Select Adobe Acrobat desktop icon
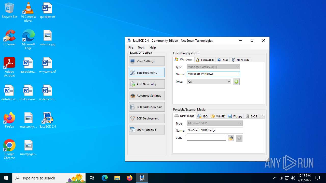This screenshot has width=326, height=183. [9, 67]
